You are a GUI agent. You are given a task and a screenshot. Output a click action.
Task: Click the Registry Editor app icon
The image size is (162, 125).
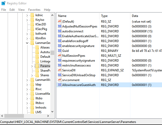tap(3, 3)
